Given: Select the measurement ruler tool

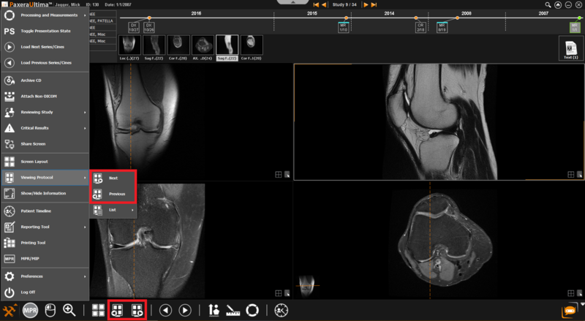Looking at the screenshot, I should [234, 310].
